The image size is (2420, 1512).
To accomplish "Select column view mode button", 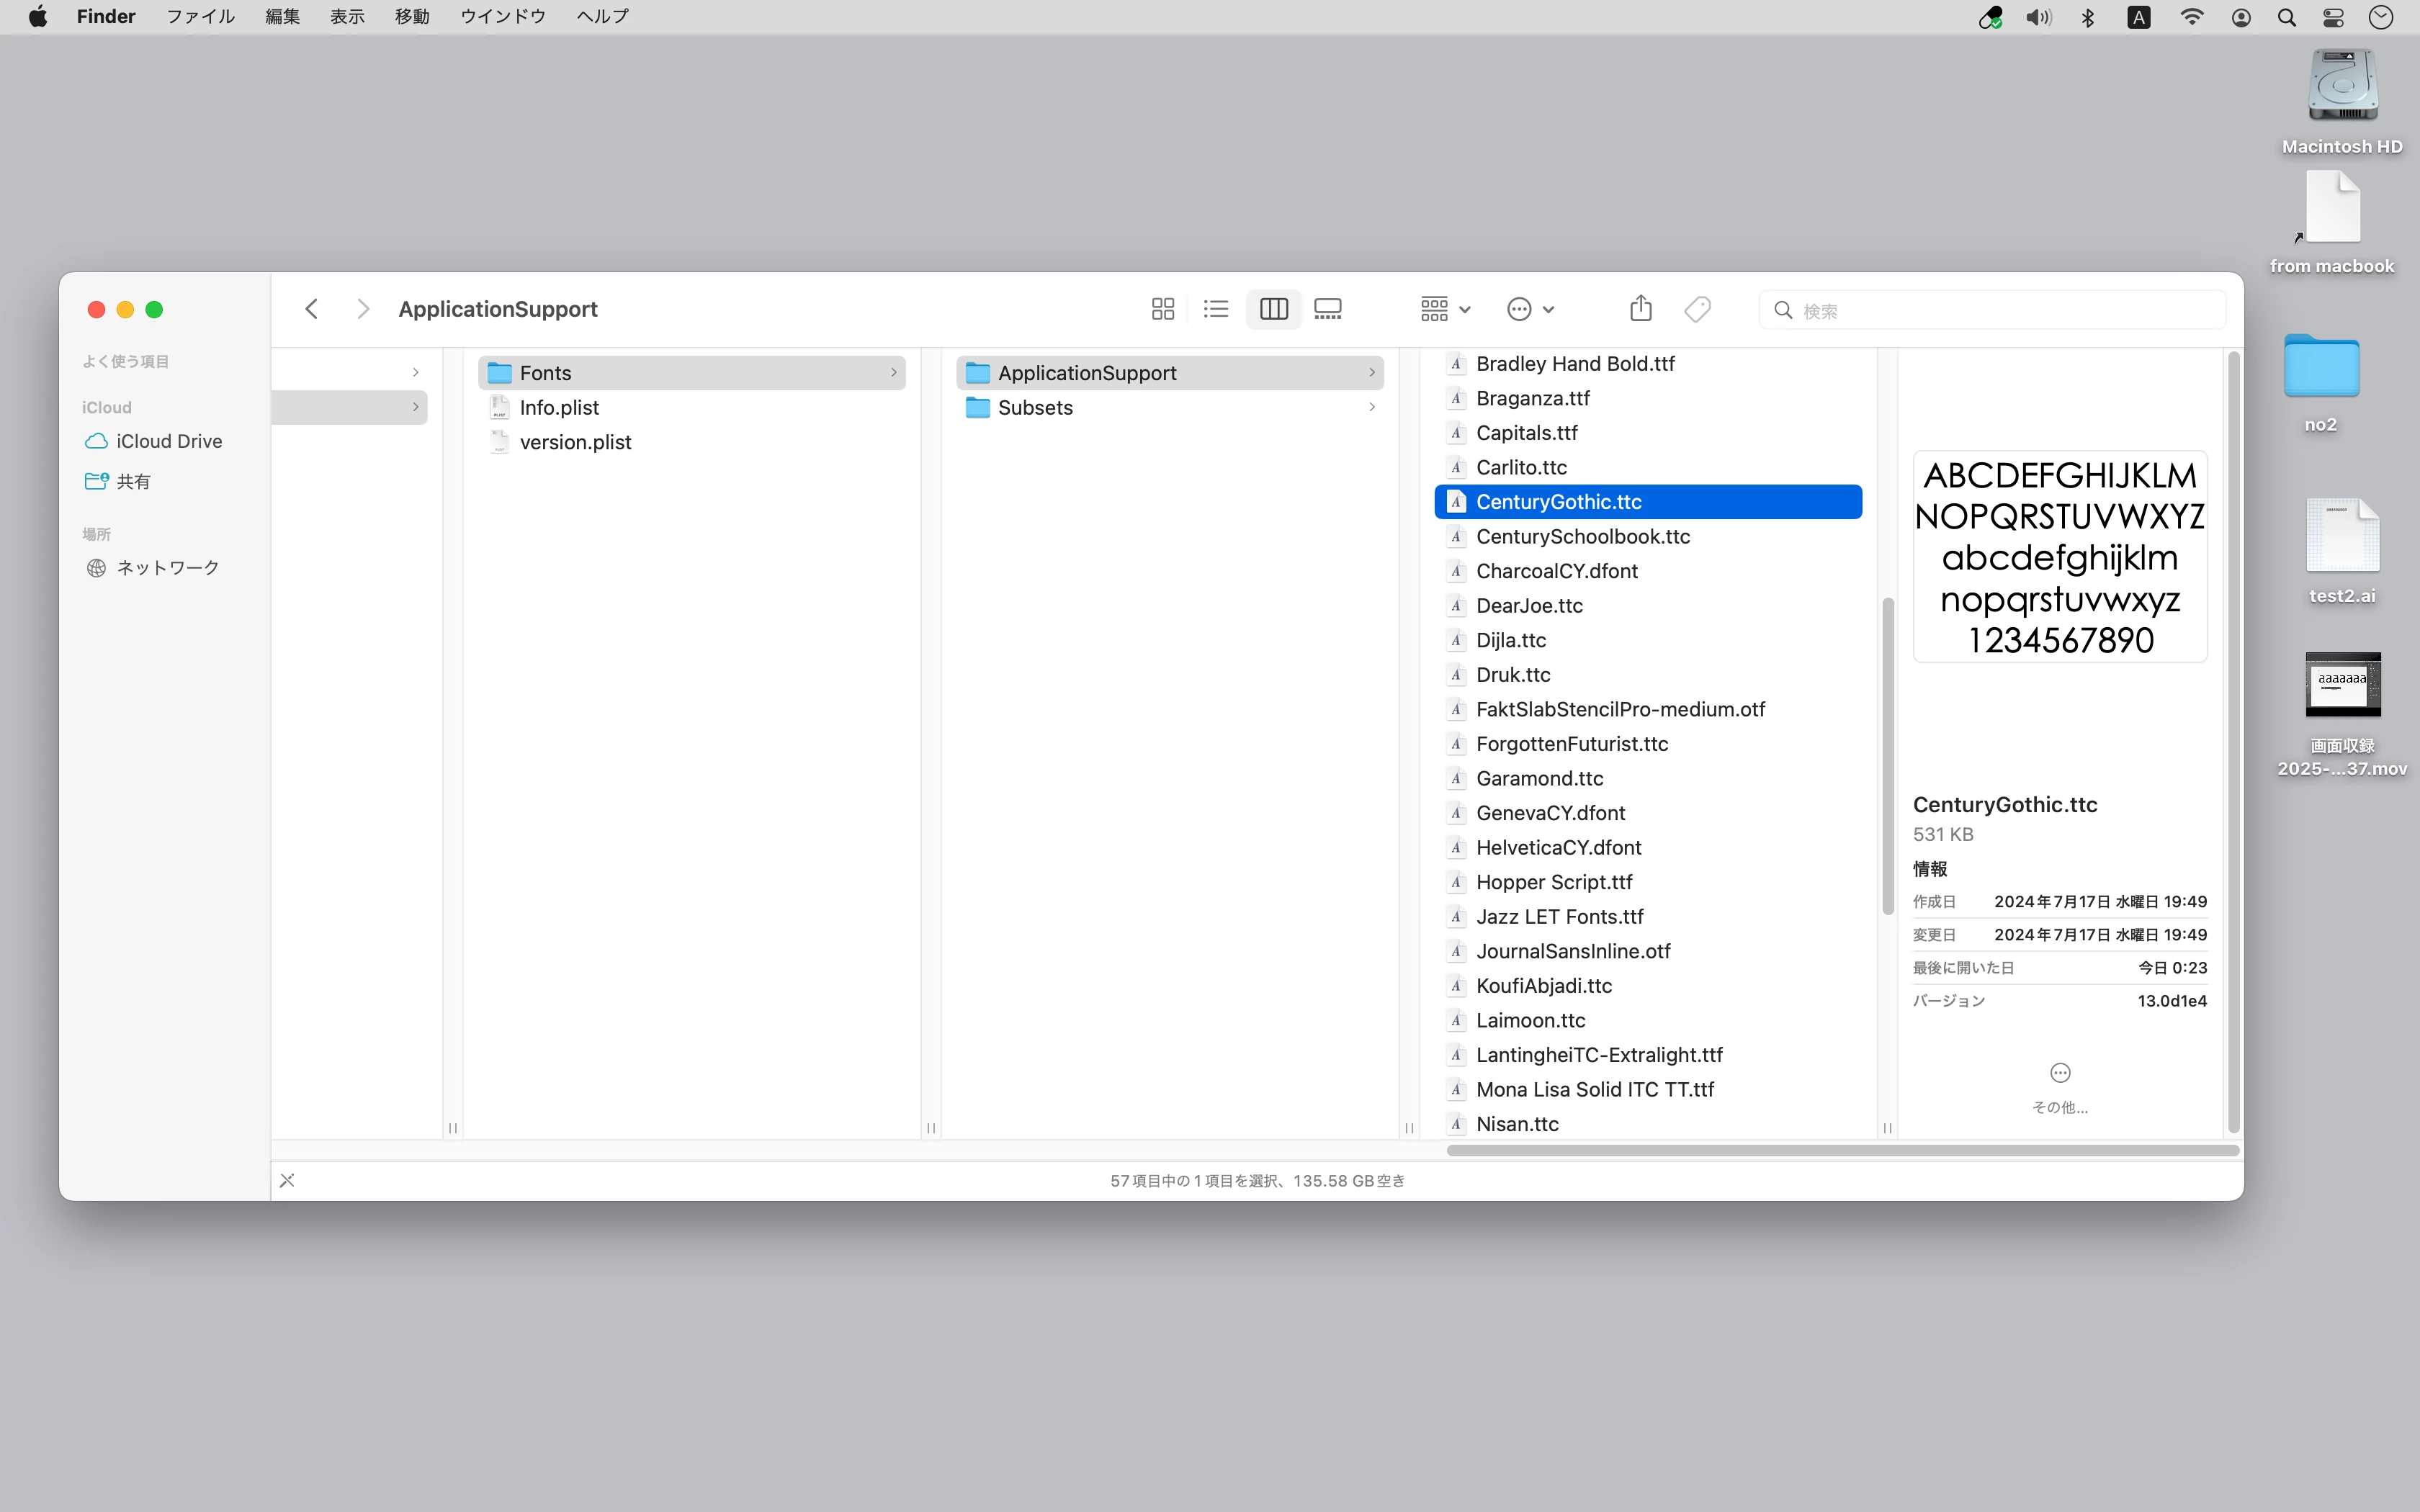I will (x=1273, y=309).
